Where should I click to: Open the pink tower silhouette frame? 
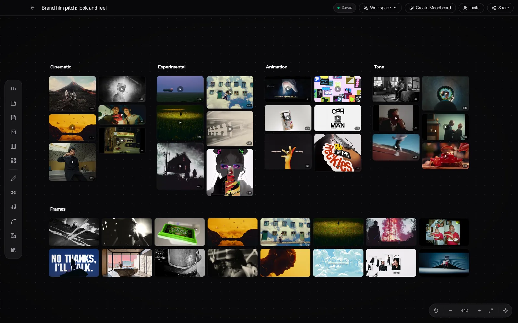pyautogui.click(x=391, y=232)
